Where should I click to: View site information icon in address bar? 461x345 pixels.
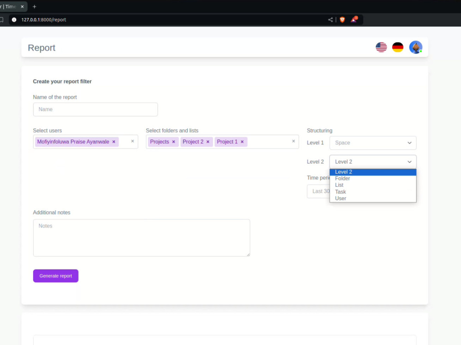tap(14, 20)
